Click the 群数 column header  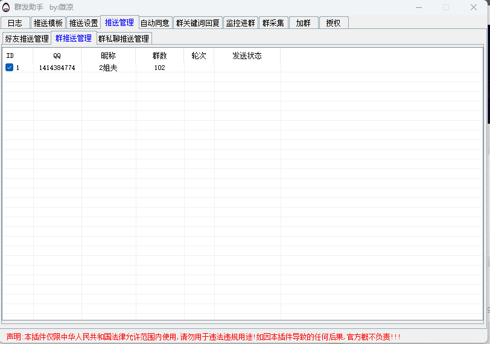coord(159,56)
